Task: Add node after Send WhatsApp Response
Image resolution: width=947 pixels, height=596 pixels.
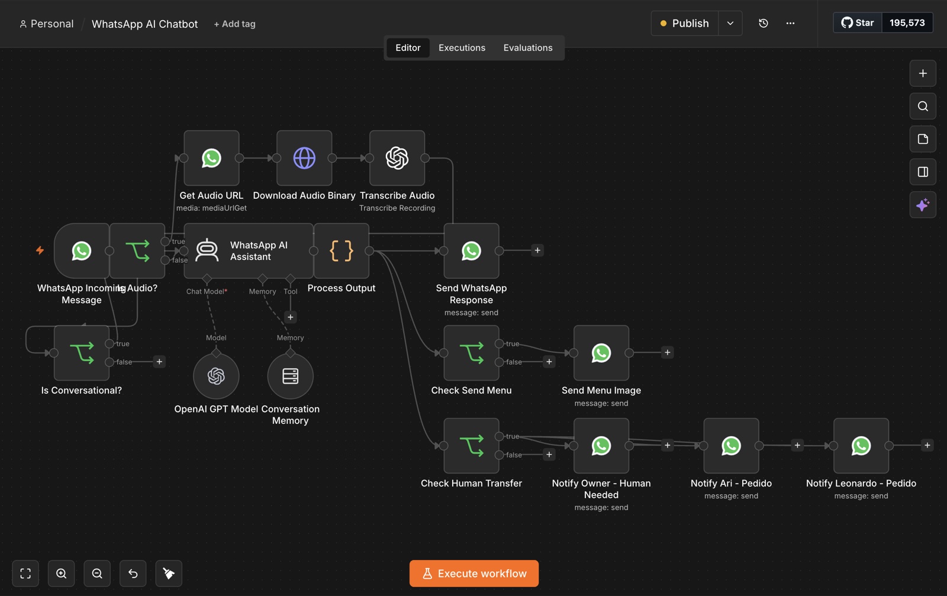Action: (x=537, y=250)
